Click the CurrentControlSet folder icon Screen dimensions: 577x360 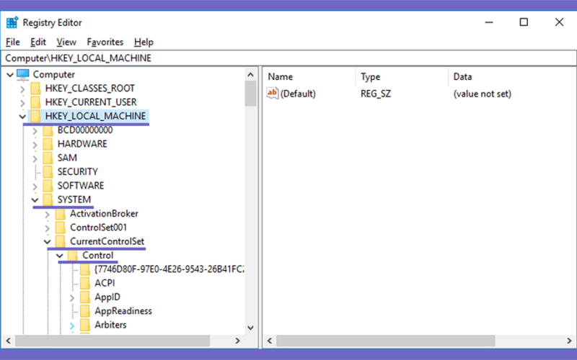(61, 242)
